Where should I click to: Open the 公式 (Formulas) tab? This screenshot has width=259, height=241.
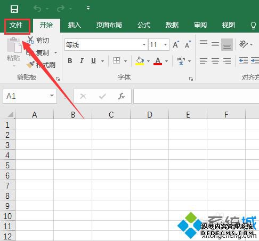144,25
